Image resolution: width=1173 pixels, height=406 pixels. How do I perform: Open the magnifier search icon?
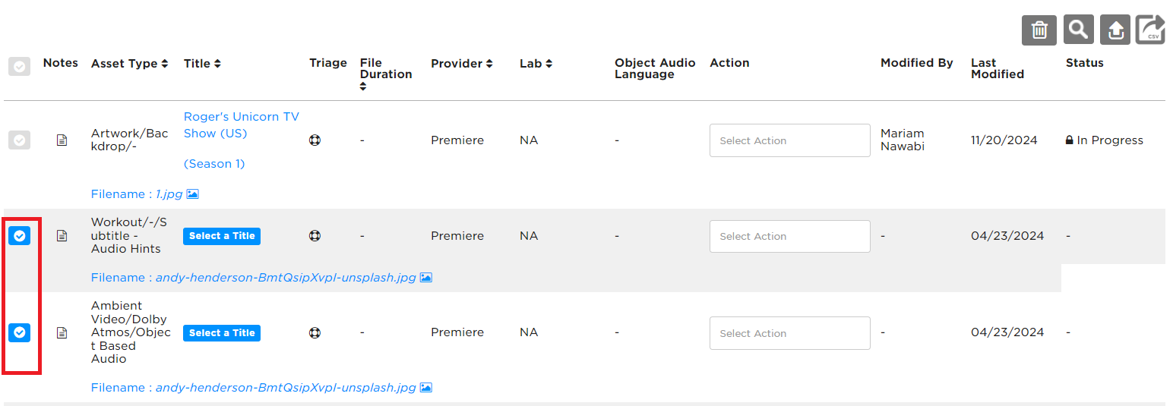point(1078,30)
